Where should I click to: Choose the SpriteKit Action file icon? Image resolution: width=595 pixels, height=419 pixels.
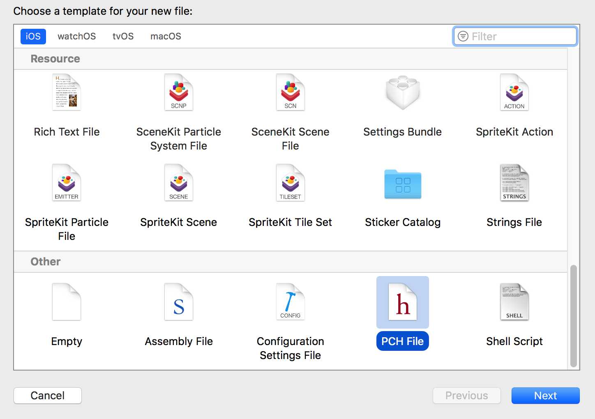[514, 92]
